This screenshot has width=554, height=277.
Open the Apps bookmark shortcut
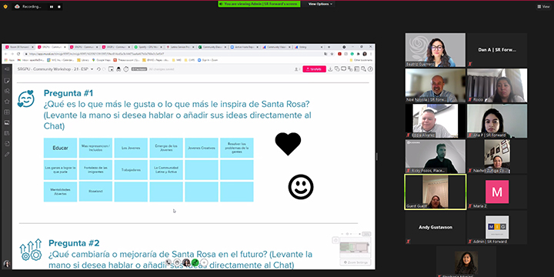(x=9, y=60)
